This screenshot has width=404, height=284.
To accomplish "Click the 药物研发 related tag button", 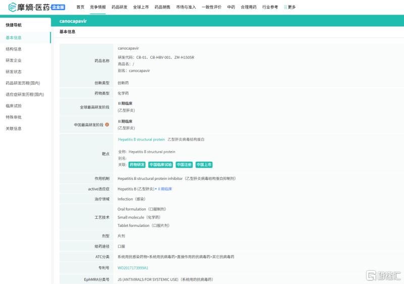I will click(137, 165).
